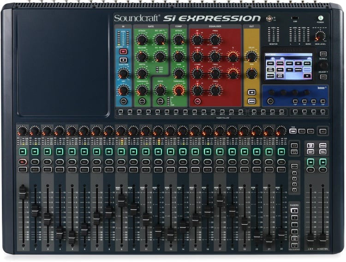Toggle the ON button for channel 1
This screenshot has height=262, width=346.
(22, 151)
